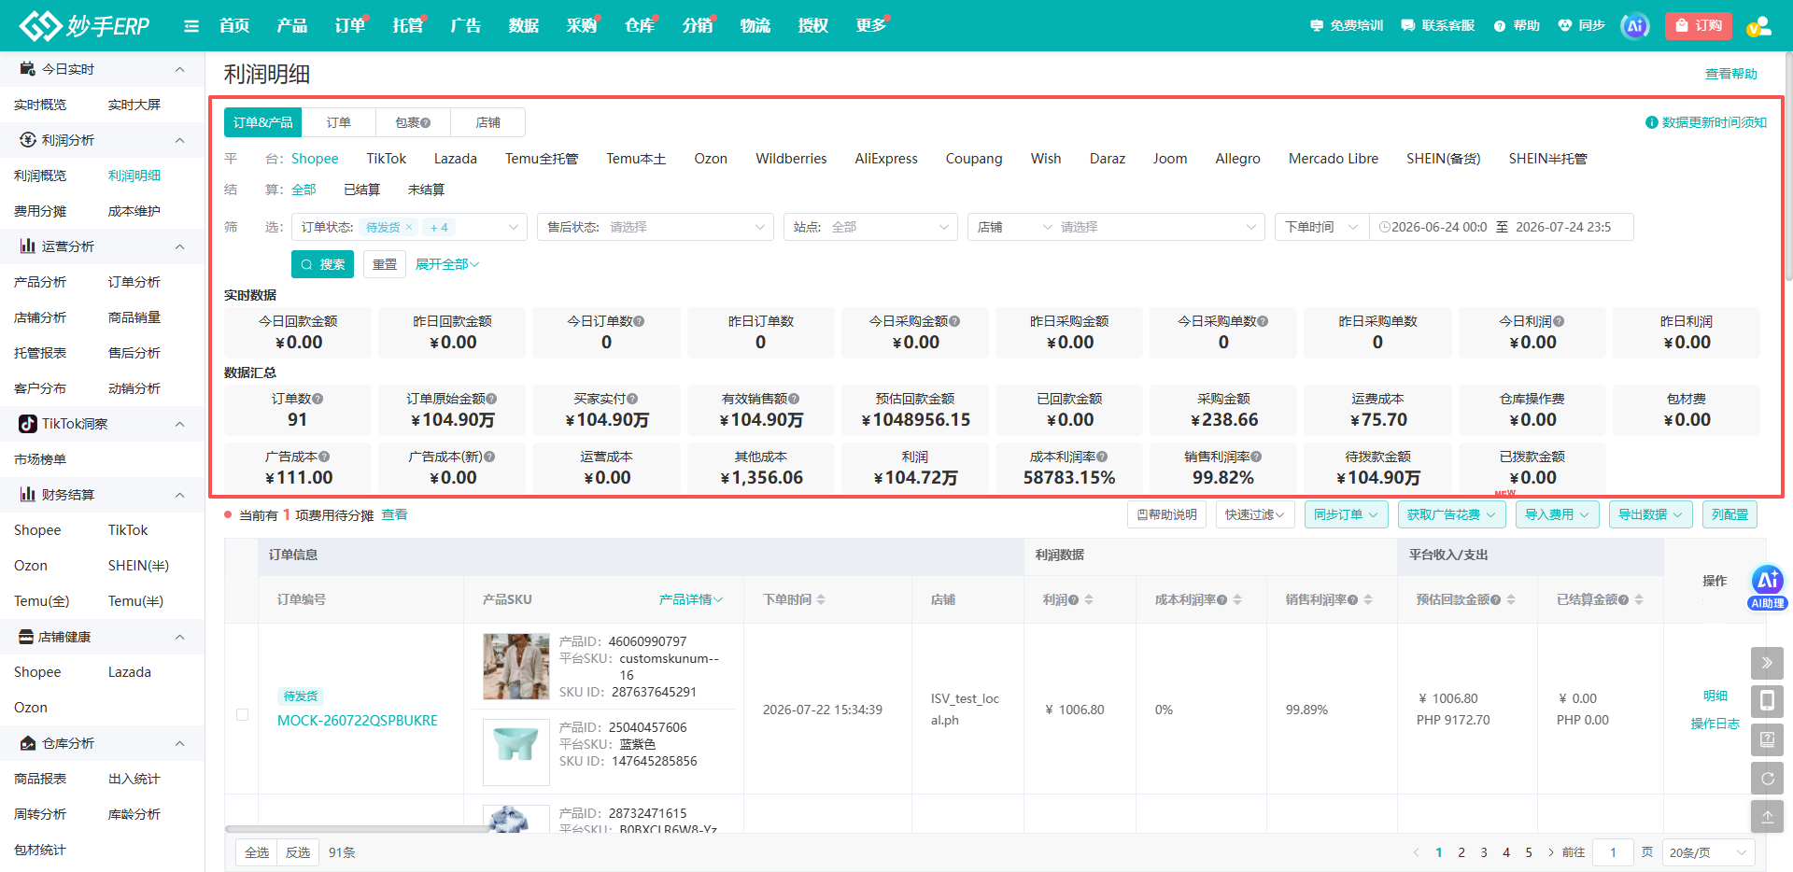1793x872 pixels.
Task: Click the user avatar in top right
Action: click(x=1758, y=26)
